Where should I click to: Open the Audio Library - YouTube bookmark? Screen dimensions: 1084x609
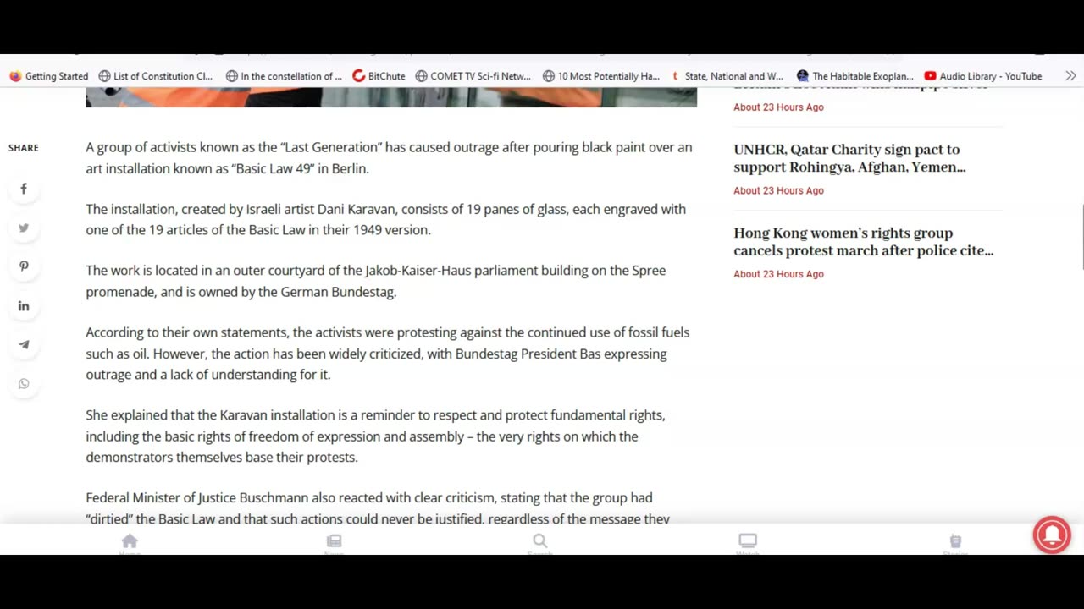pos(983,76)
